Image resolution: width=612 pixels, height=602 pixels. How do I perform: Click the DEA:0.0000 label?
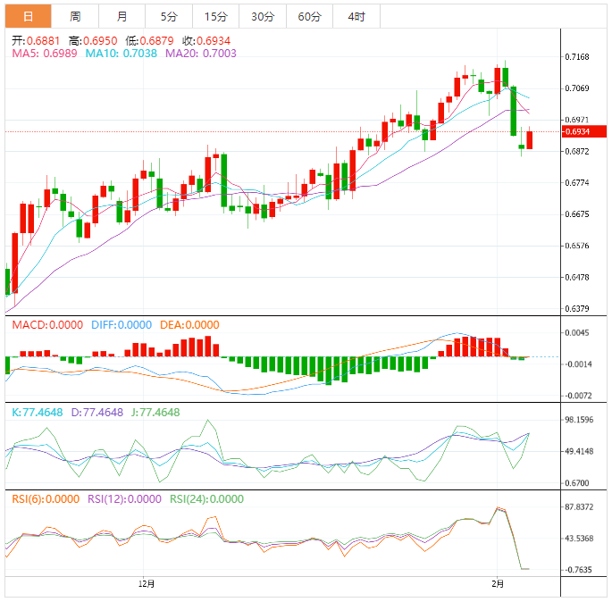tap(189, 325)
